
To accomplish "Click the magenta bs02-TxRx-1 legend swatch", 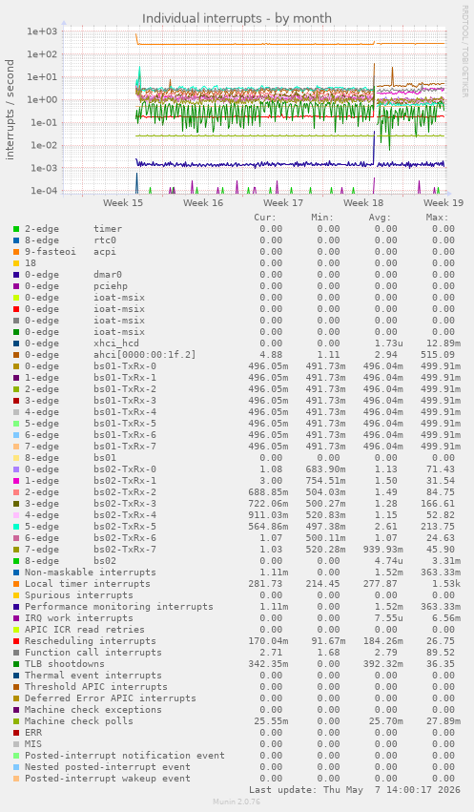I will (16, 481).
